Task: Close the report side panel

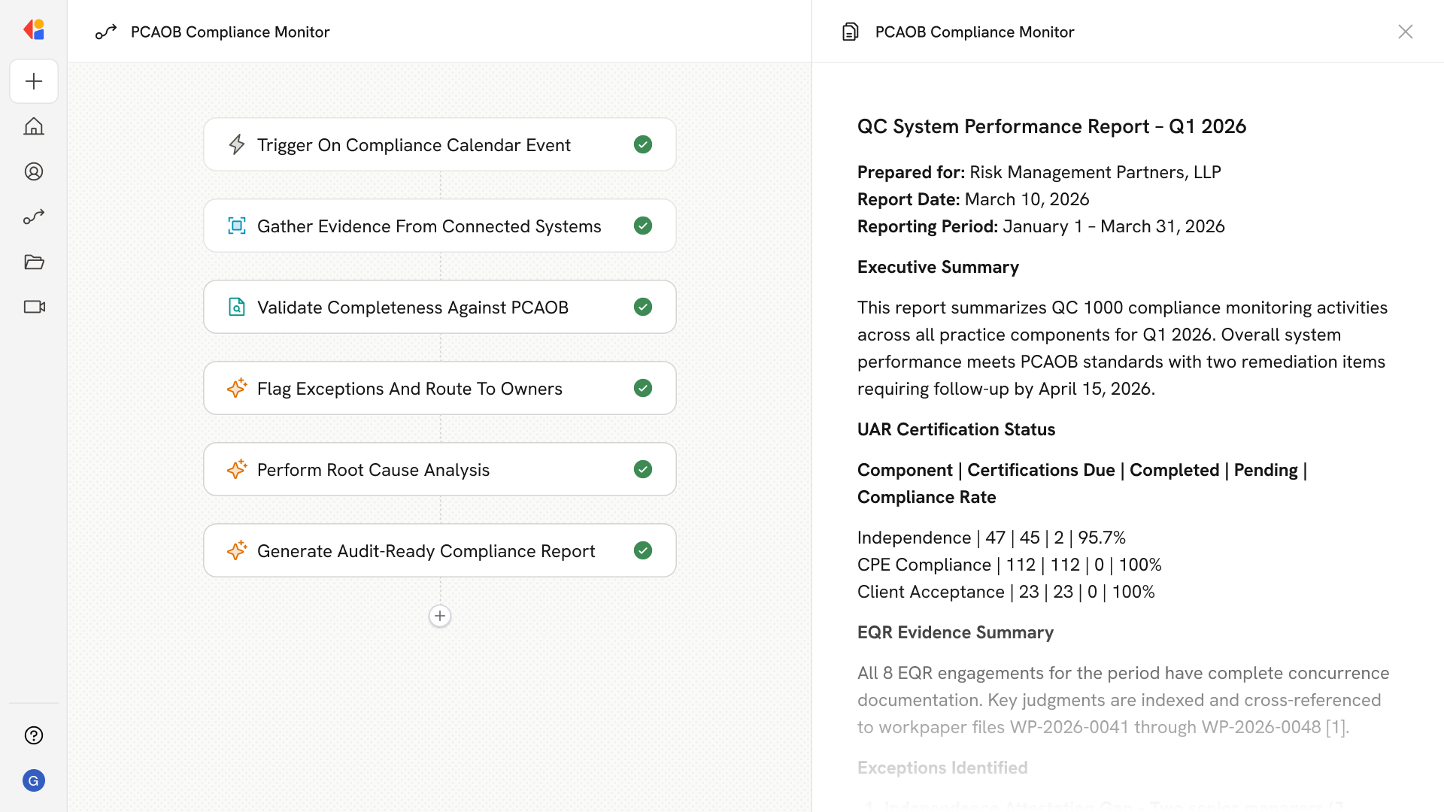Action: tap(1405, 32)
